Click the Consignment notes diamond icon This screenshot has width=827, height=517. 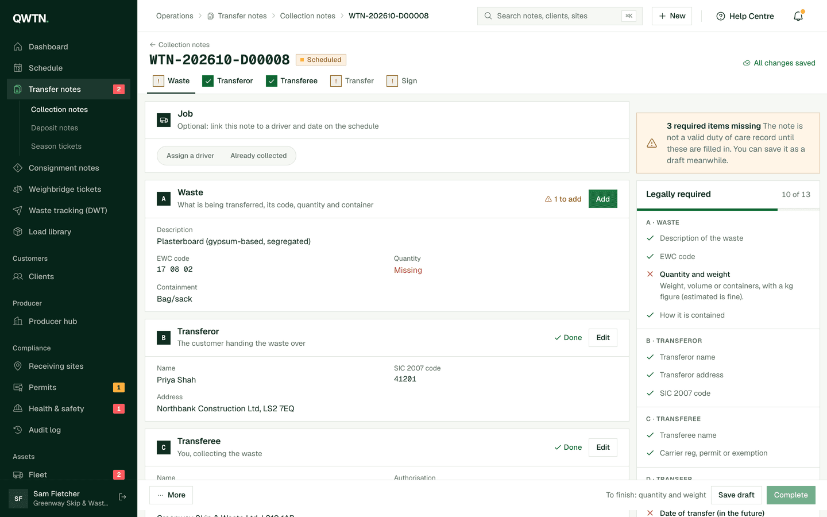click(18, 168)
